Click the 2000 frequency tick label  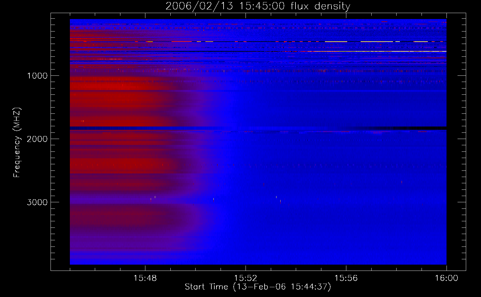click(37, 139)
